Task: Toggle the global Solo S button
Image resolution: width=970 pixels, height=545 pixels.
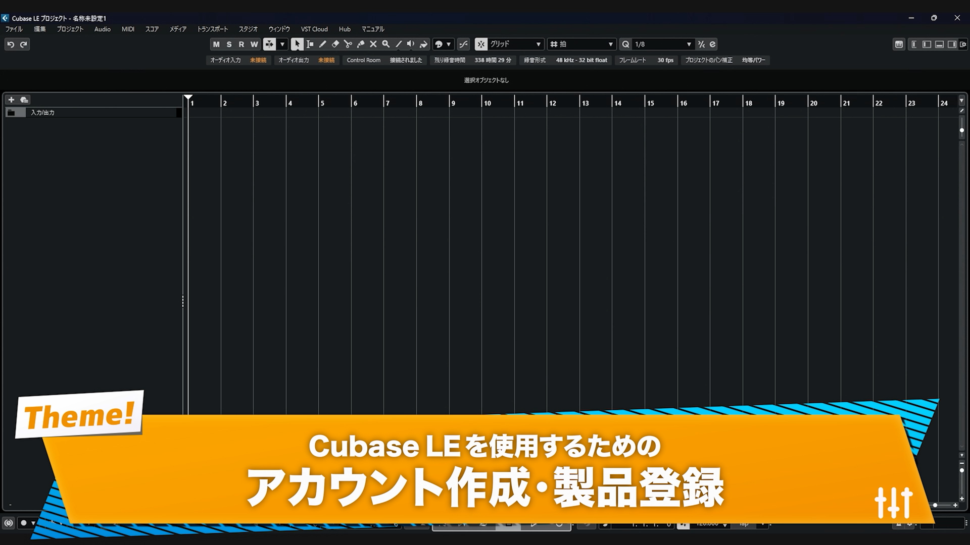Action: point(229,44)
